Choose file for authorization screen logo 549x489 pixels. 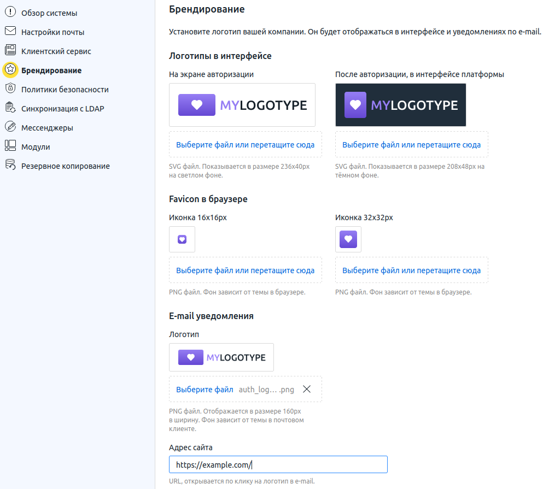click(x=245, y=145)
